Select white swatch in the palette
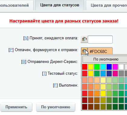 [121, 67]
